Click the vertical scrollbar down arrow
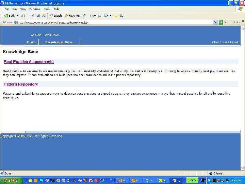 click(243, 168)
